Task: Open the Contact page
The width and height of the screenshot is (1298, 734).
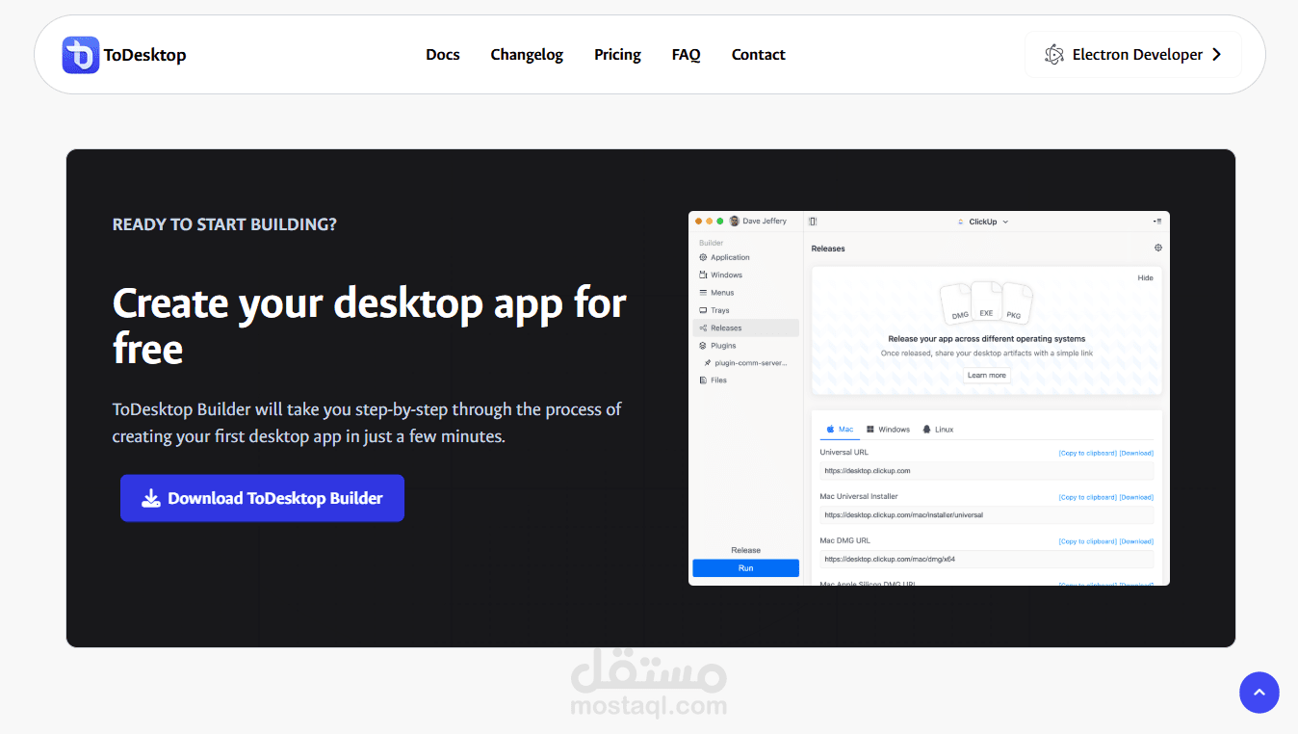Action: coord(758,55)
